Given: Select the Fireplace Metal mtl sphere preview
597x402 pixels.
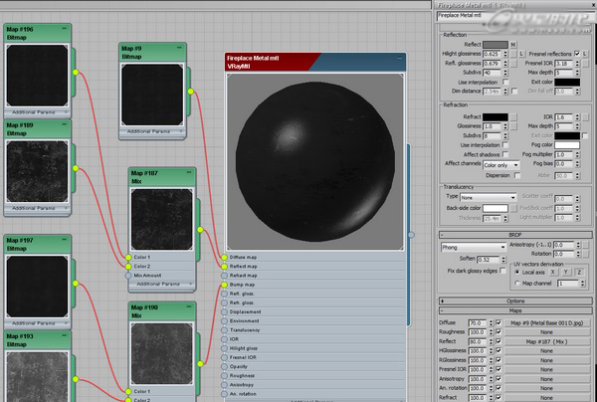Looking at the screenshot, I should coord(314,162).
